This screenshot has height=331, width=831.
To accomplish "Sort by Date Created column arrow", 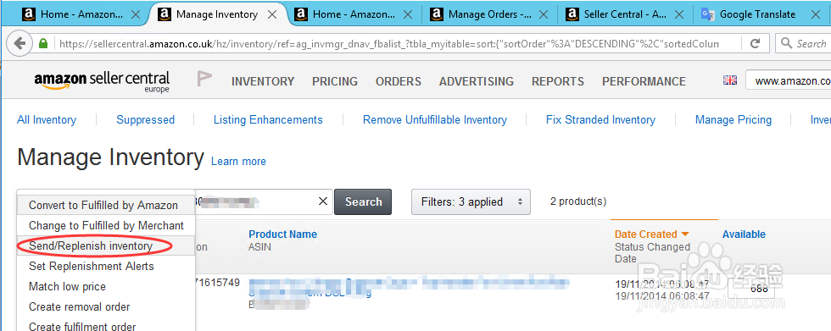I will (685, 234).
